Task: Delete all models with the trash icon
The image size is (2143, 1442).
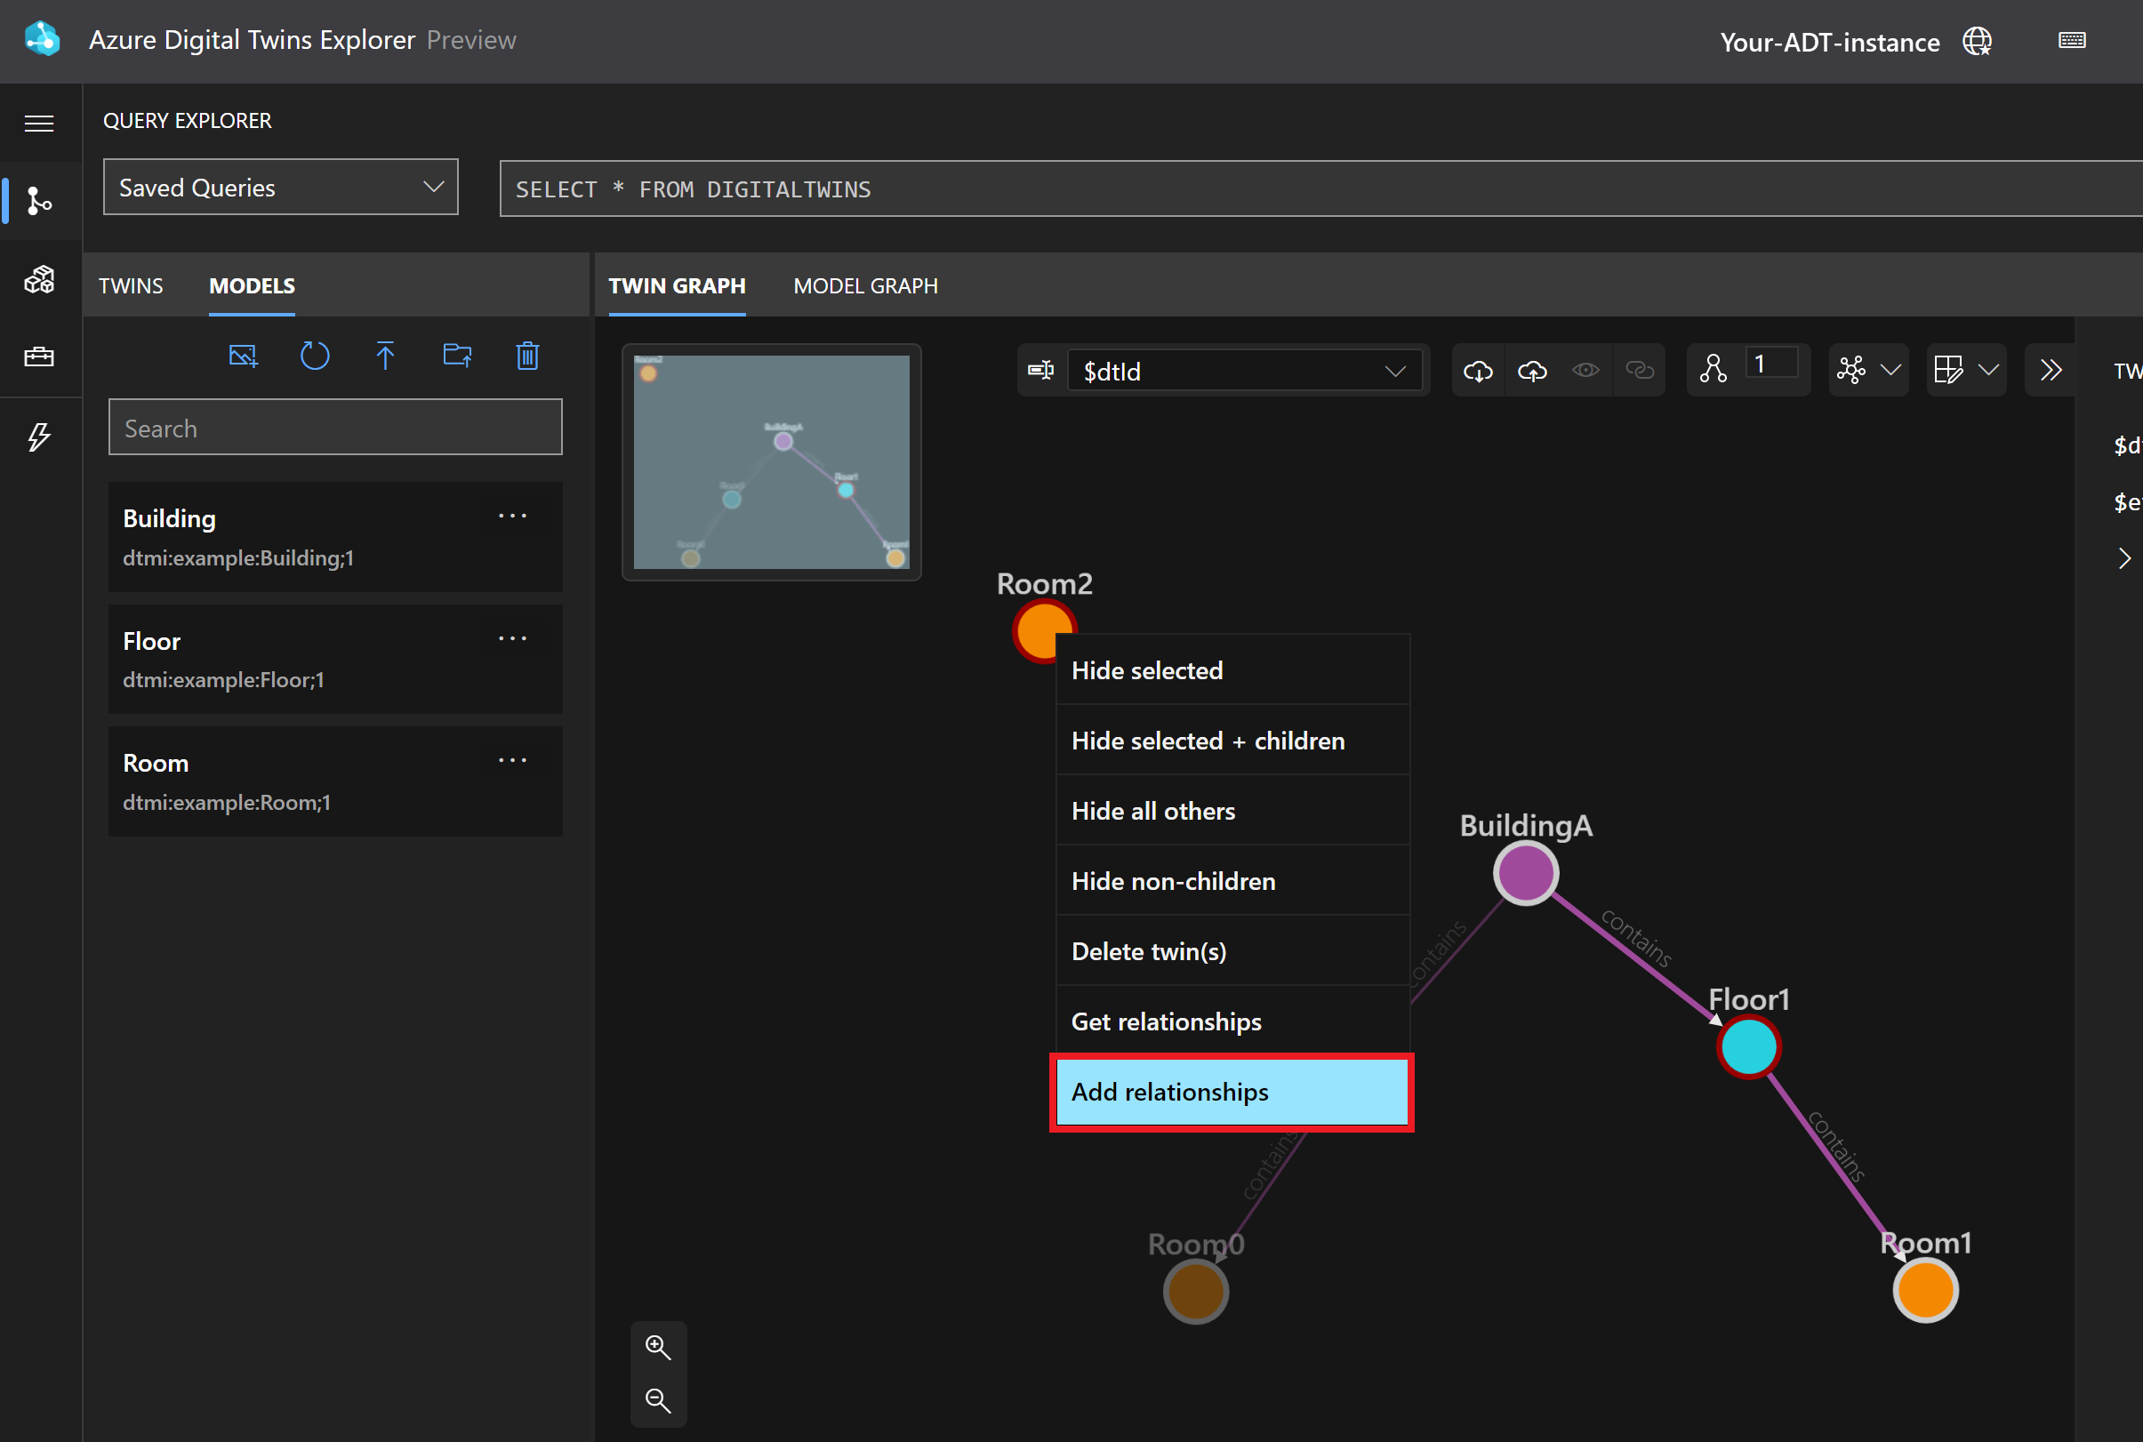Action: pos(527,356)
